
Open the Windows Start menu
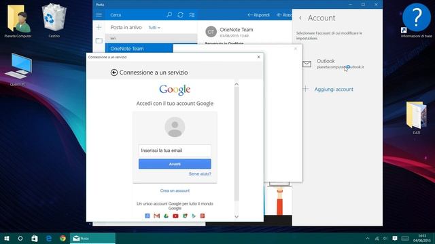[7, 238]
